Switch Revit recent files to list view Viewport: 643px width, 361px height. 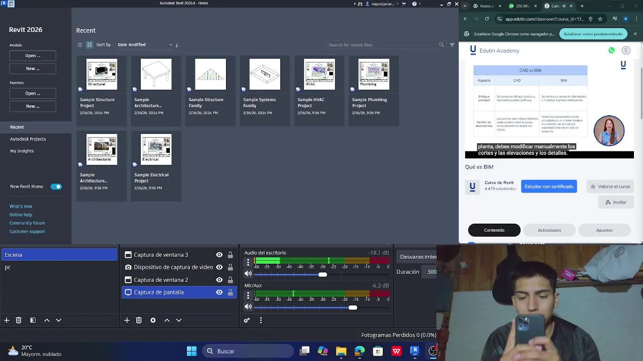tap(79, 45)
